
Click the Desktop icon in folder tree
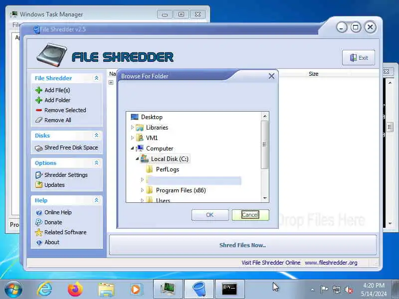(134, 117)
